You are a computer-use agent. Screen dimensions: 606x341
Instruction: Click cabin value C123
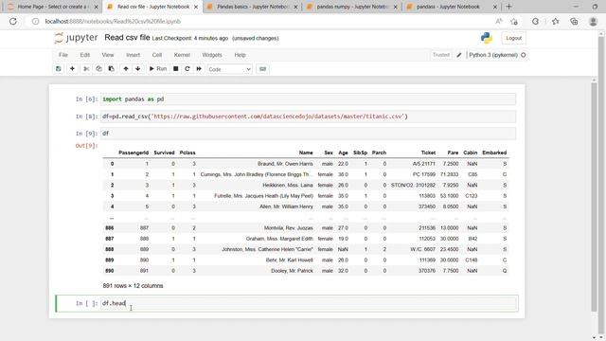coord(472,196)
